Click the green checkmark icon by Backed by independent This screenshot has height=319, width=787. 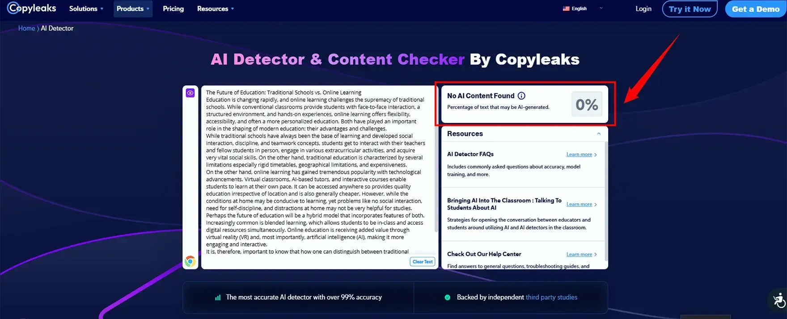[447, 297]
